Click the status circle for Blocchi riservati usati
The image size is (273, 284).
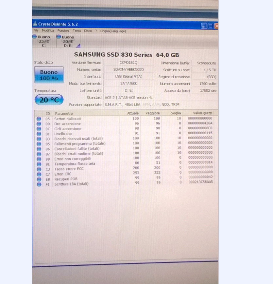pyautogui.click(x=39, y=139)
